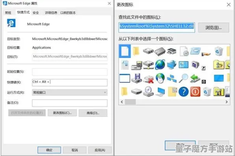The width and height of the screenshot is (235, 156).
Task: Choose the printer icon
Action: (172, 51)
